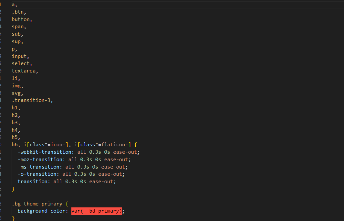Screen dimensions: 344x221
Task: Click the 'h6,' selector text
Action: 16,145
